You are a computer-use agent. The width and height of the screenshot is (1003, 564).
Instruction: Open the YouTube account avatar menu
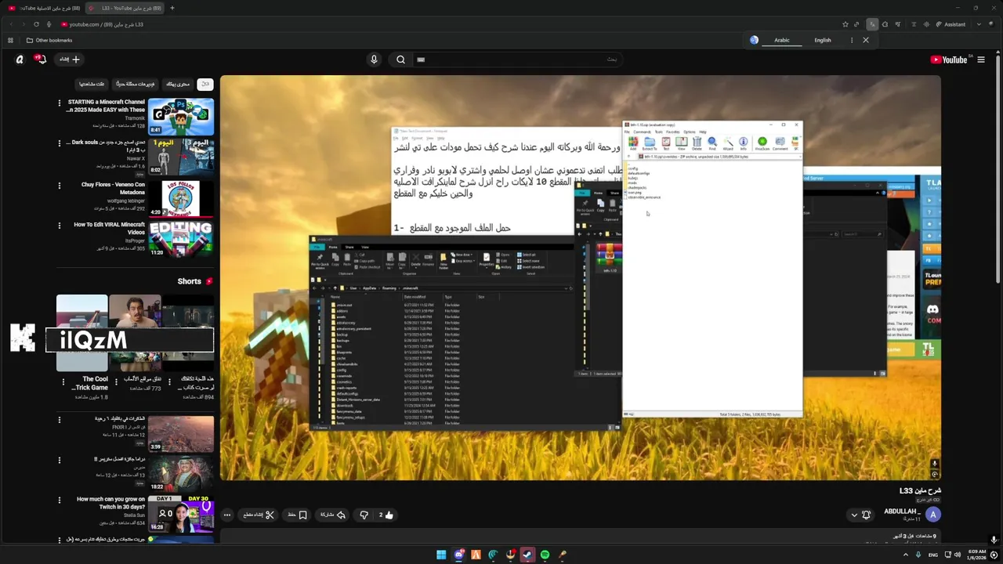[x=20, y=60]
